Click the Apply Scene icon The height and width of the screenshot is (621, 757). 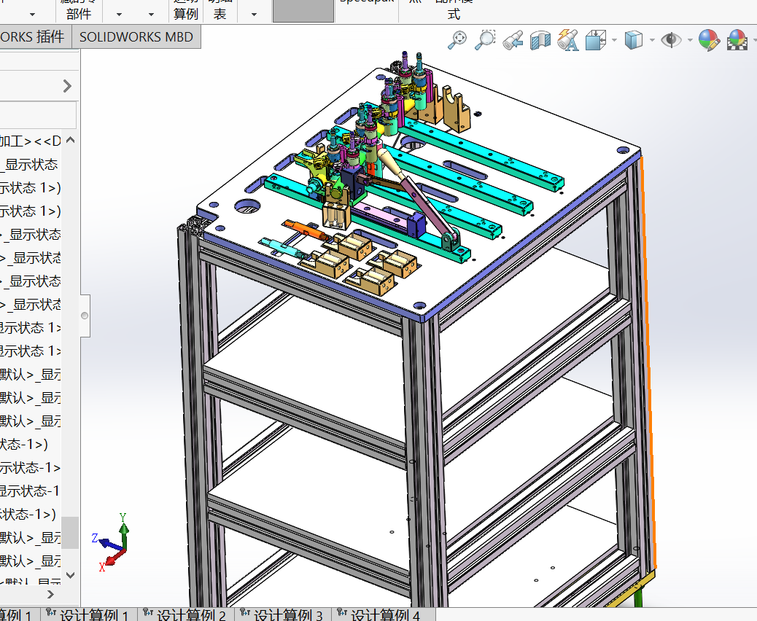tap(737, 40)
